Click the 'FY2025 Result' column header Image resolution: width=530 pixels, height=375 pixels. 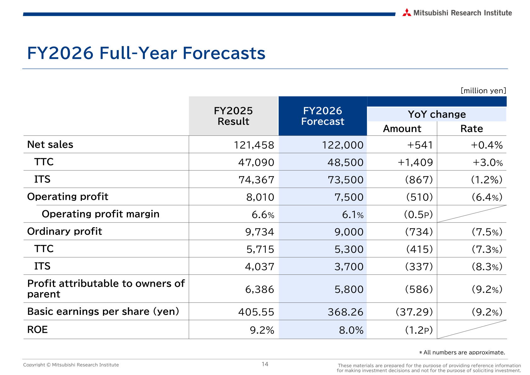click(233, 116)
